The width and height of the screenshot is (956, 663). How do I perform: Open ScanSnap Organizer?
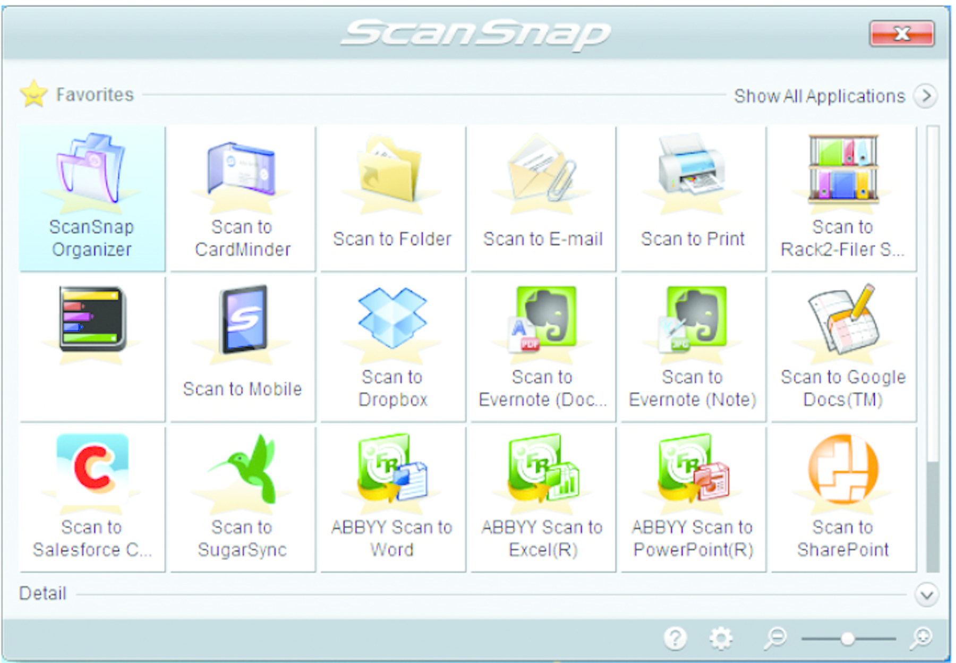coord(91,198)
